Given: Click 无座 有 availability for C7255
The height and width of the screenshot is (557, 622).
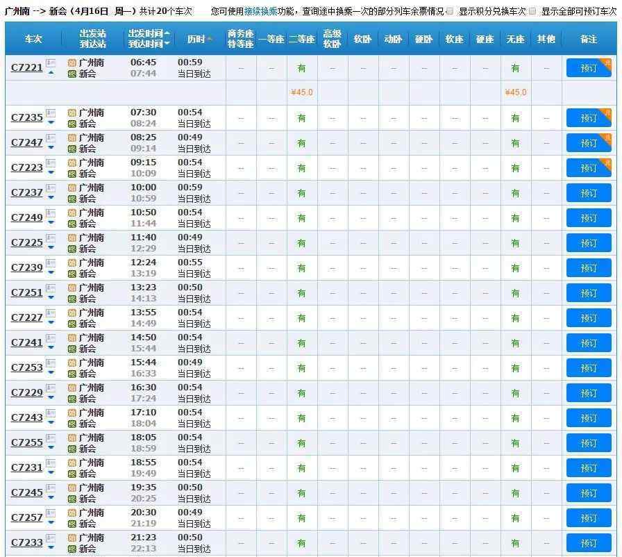Looking at the screenshot, I should tap(515, 442).
